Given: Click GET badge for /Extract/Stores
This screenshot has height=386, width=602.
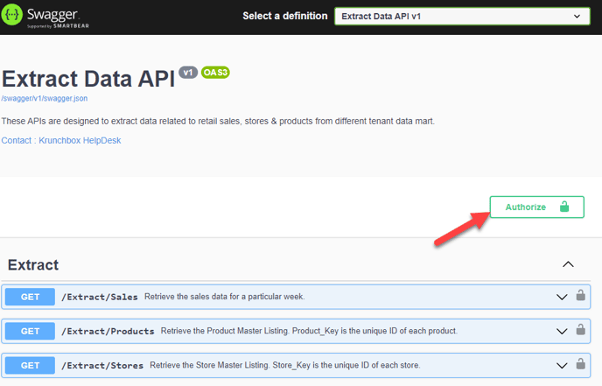Looking at the screenshot, I should (30, 365).
